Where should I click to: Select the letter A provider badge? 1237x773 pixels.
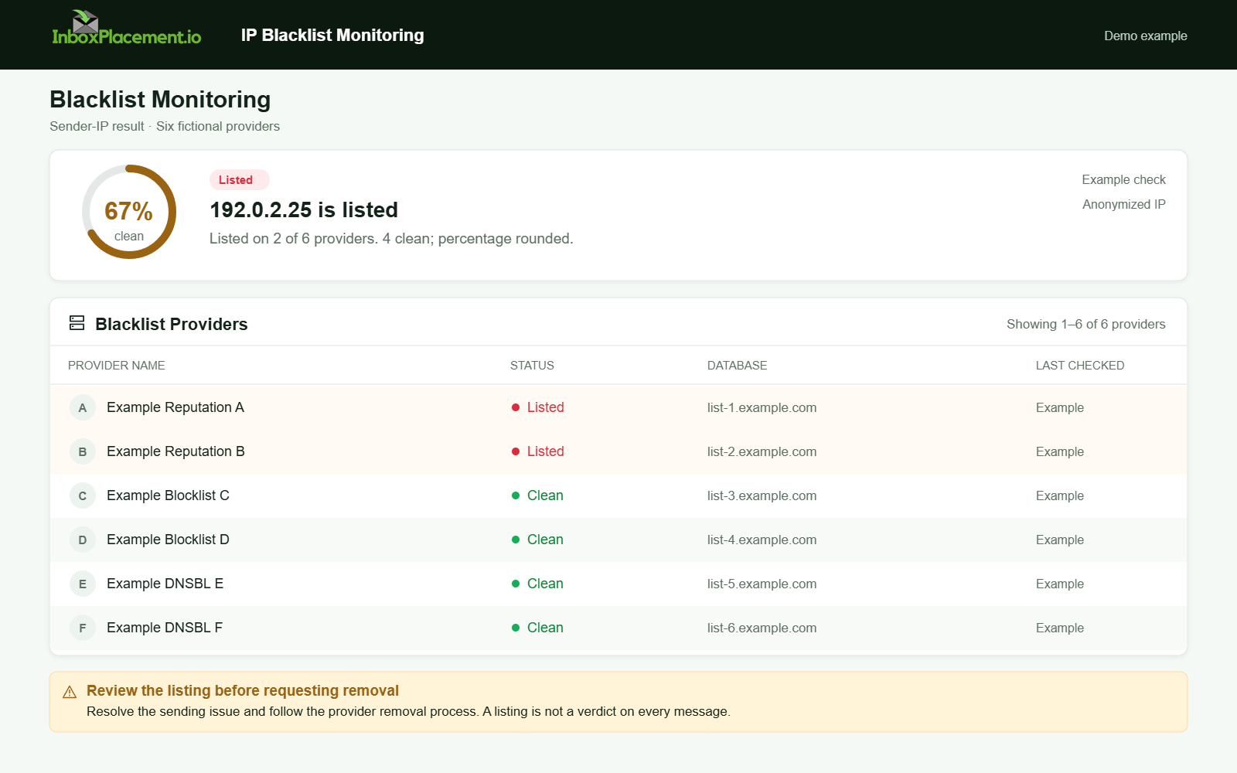coord(83,407)
